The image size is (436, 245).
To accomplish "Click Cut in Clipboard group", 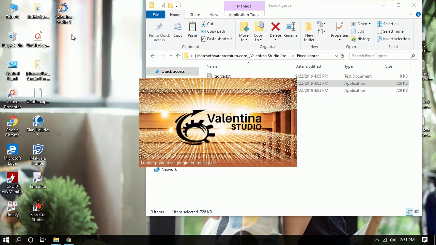I will 207,24.
